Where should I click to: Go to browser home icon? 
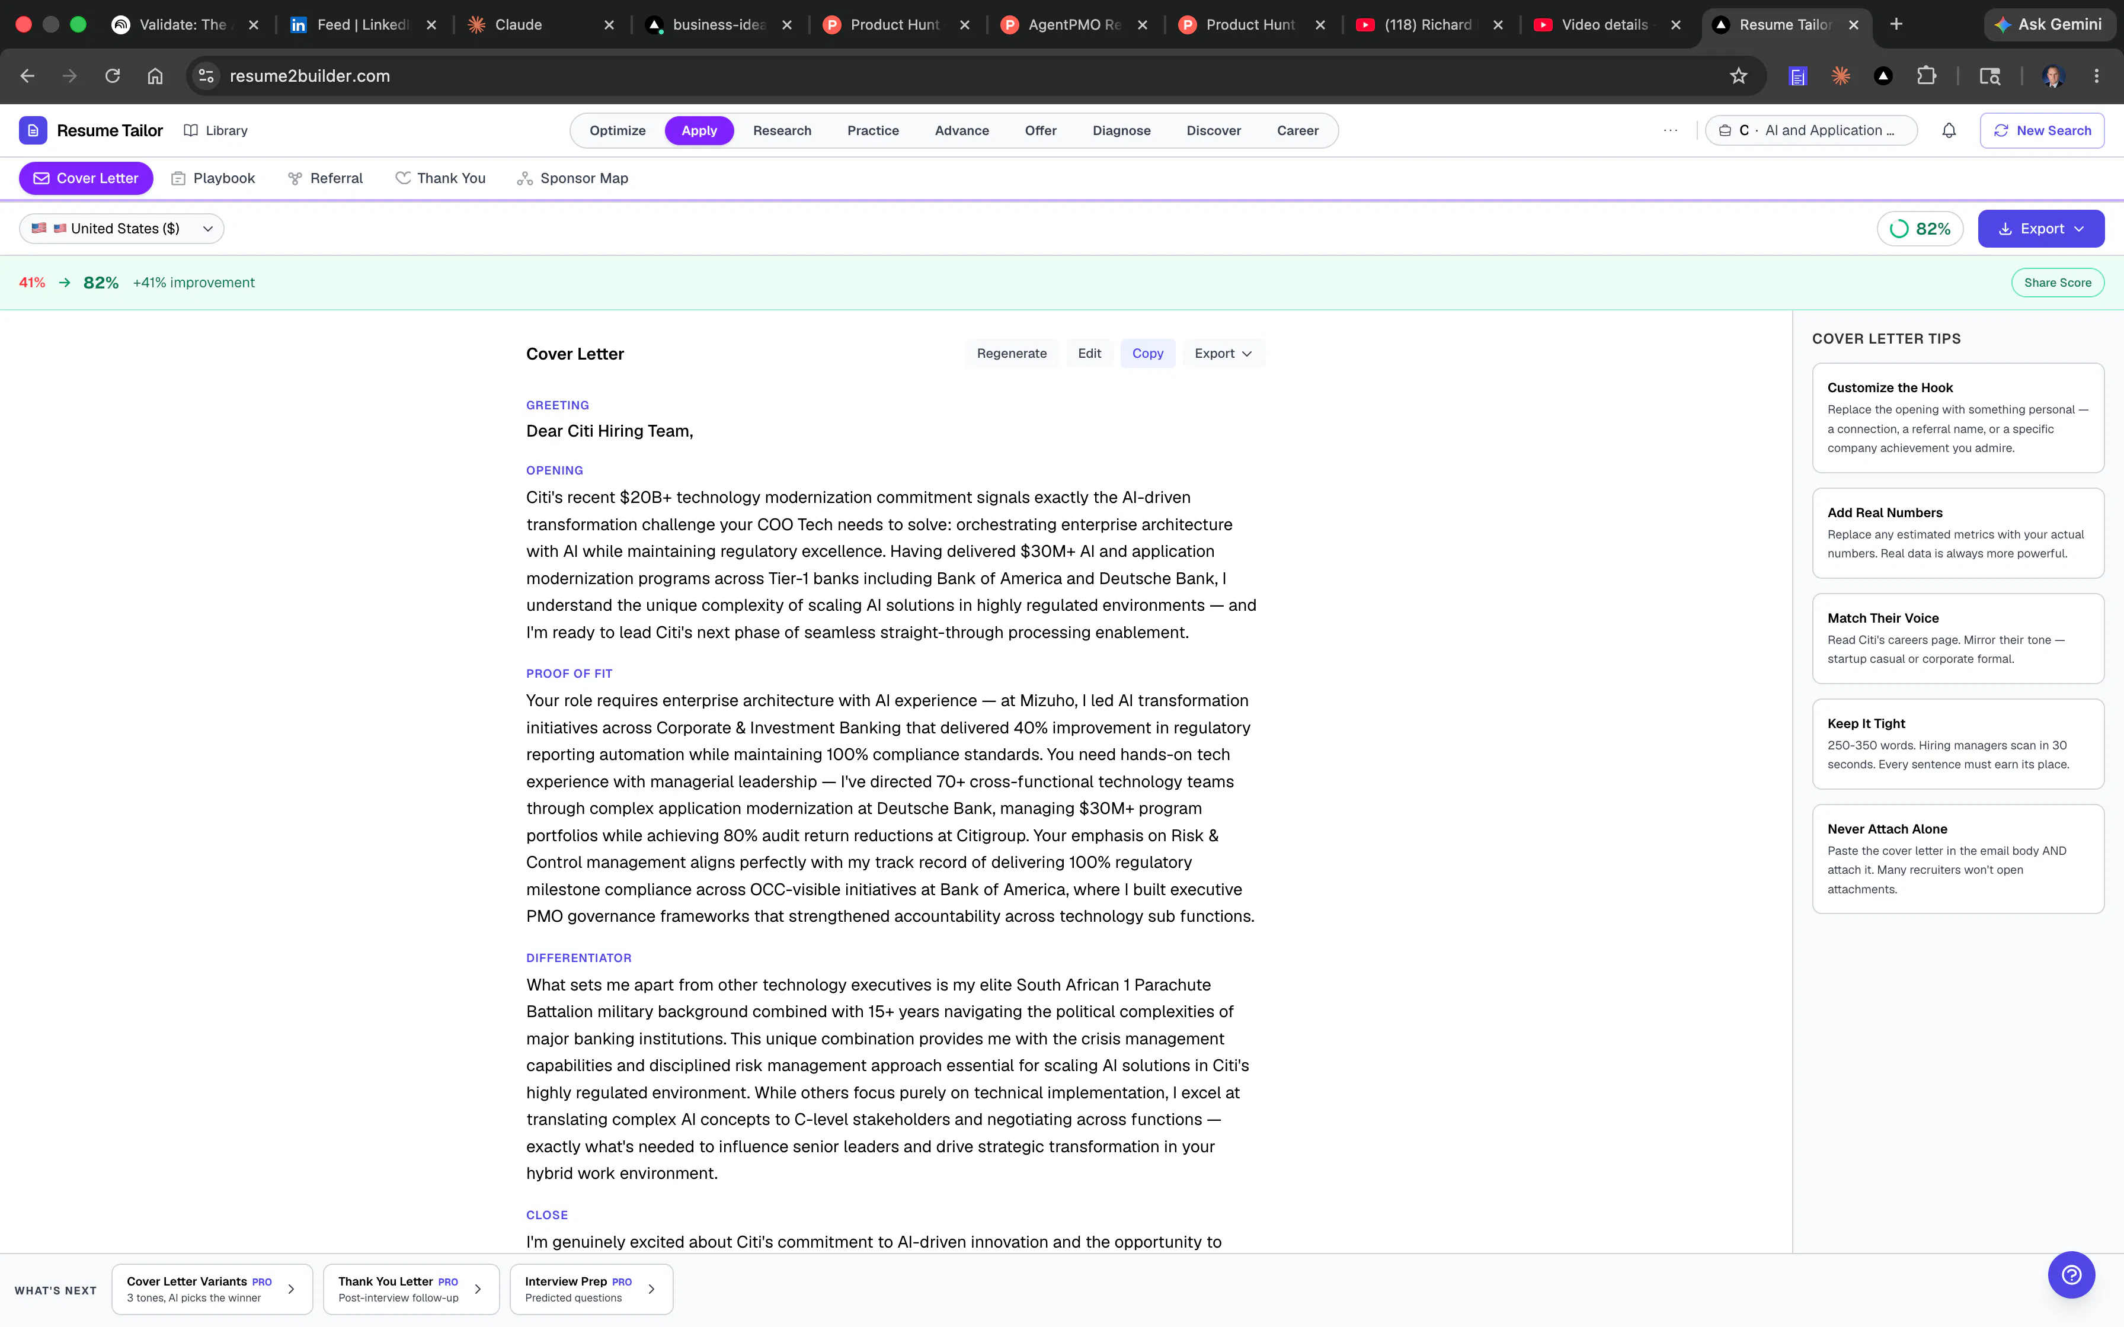pos(155,76)
